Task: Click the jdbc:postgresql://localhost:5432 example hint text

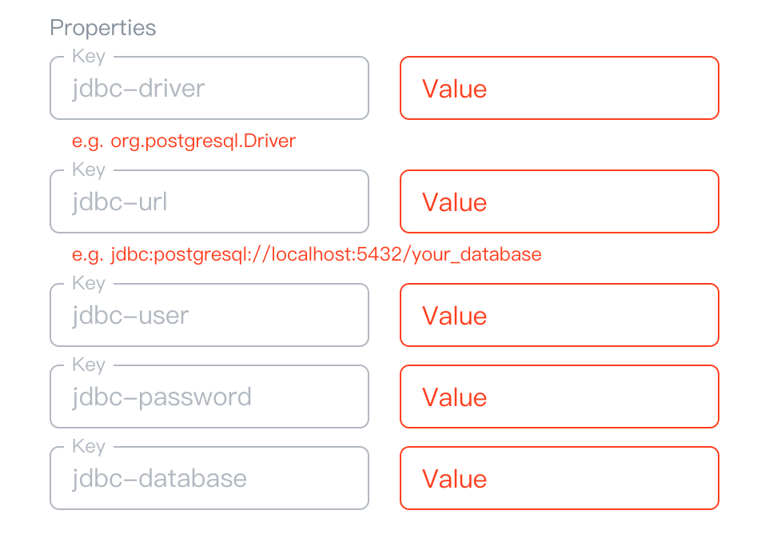Action: [x=307, y=255]
